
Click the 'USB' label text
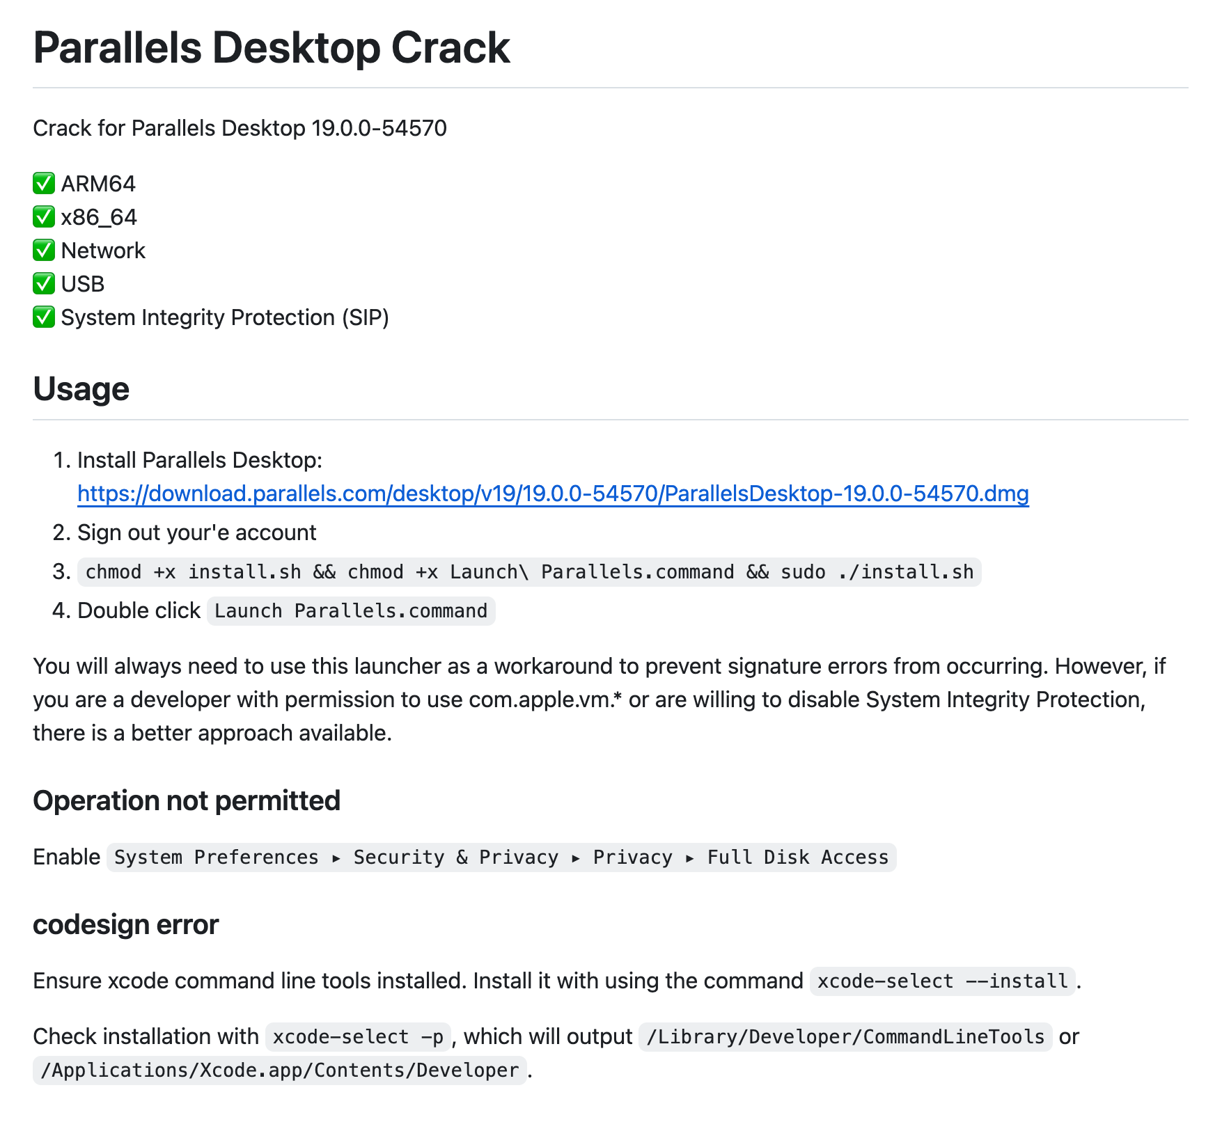pyautogui.click(x=83, y=284)
